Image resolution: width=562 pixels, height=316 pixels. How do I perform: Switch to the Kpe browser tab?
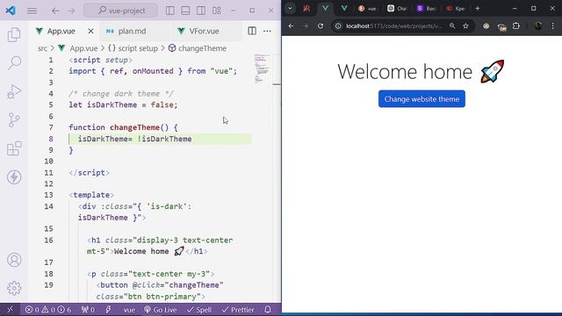click(x=456, y=8)
